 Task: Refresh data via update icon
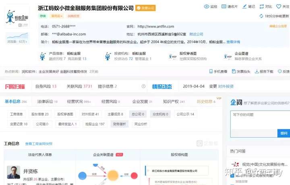coord(261,16)
